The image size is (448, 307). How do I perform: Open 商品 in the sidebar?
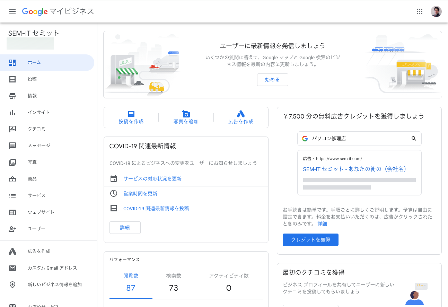pos(47,179)
